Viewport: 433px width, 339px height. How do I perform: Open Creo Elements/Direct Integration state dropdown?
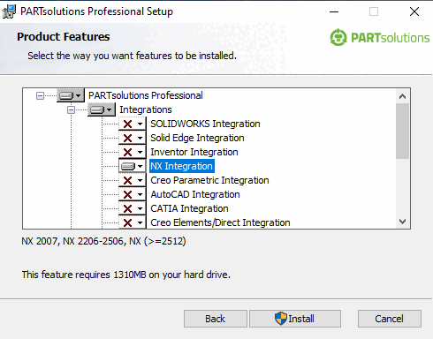tap(133, 222)
